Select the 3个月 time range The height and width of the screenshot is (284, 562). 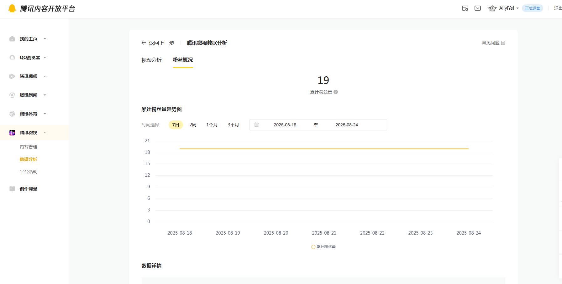[233, 125]
